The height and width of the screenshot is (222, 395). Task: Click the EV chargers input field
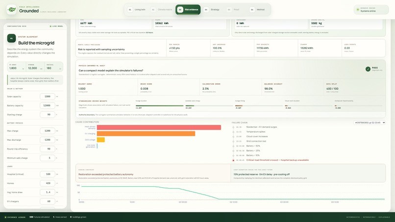(x=48, y=201)
